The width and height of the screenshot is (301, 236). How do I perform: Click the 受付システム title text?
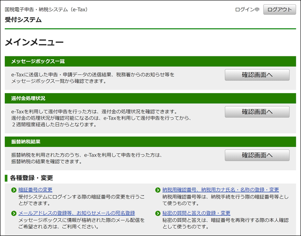point(23,20)
